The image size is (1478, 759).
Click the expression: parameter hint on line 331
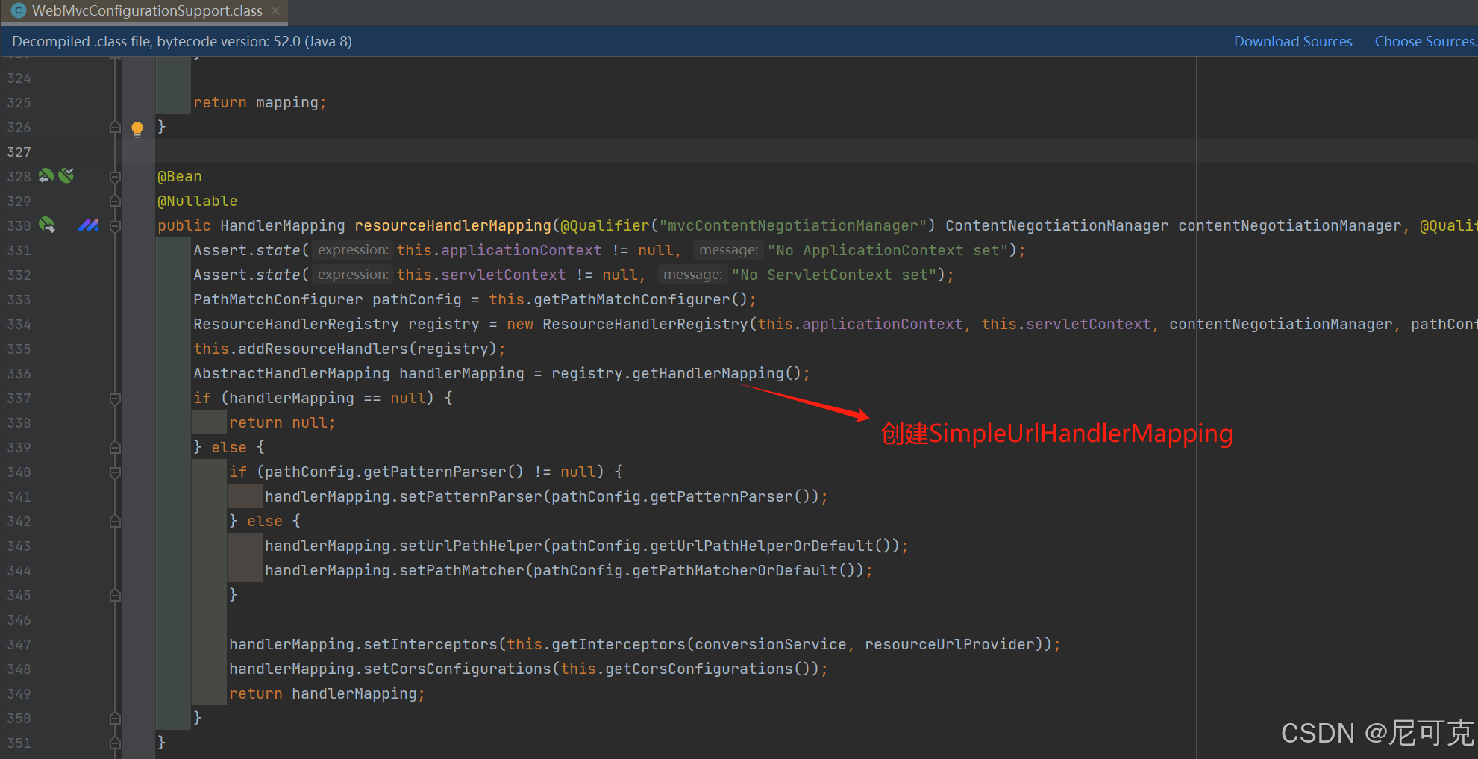click(x=352, y=250)
